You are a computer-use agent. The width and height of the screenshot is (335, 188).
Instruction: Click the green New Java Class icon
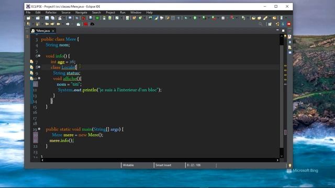[140, 18]
